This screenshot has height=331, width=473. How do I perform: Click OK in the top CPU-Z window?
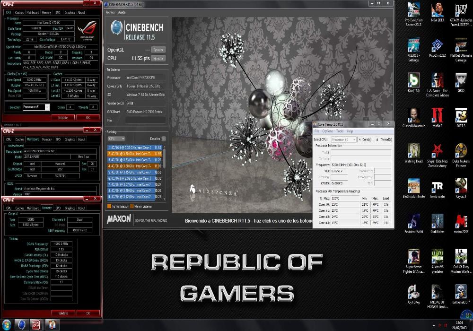pos(88,118)
